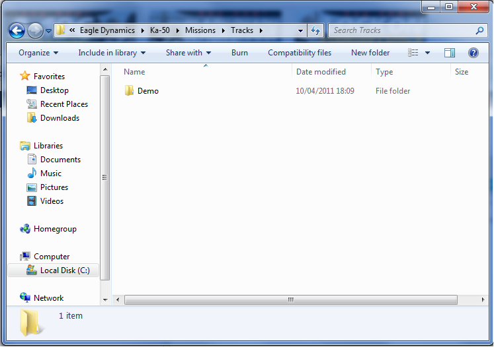The width and height of the screenshot is (494, 347).
Task: Open Desktop in Favorites
Action: pos(54,90)
